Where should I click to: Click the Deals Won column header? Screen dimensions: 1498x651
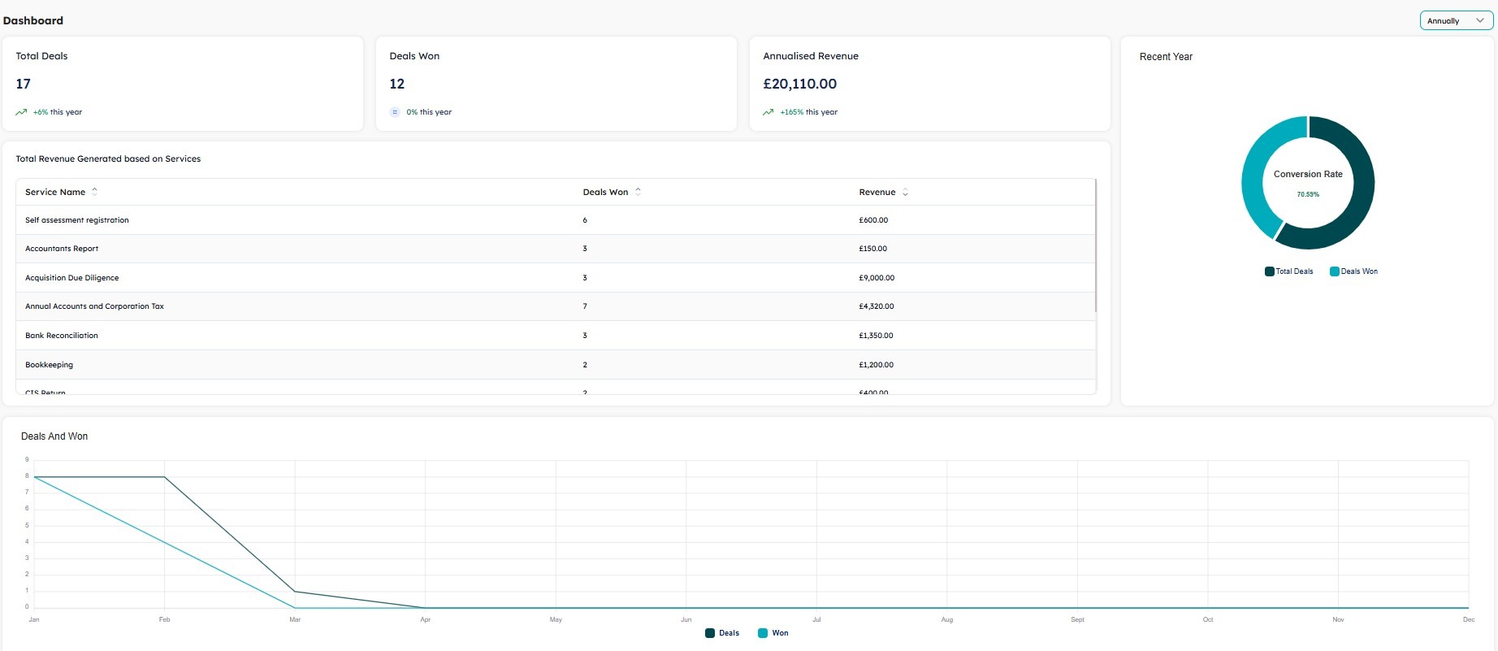pos(605,192)
